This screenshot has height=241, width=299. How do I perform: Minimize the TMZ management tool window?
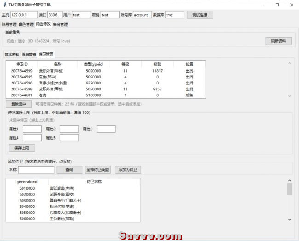pyautogui.click(x=263, y=5)
